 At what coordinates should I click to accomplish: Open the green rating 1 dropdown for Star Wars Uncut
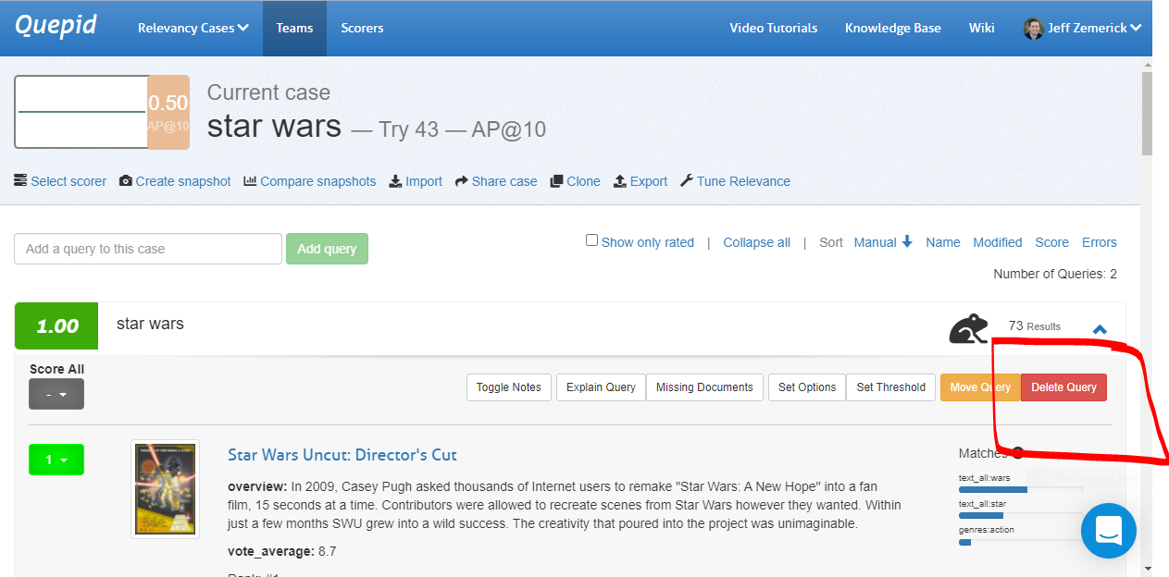click(x=56, y=460)
